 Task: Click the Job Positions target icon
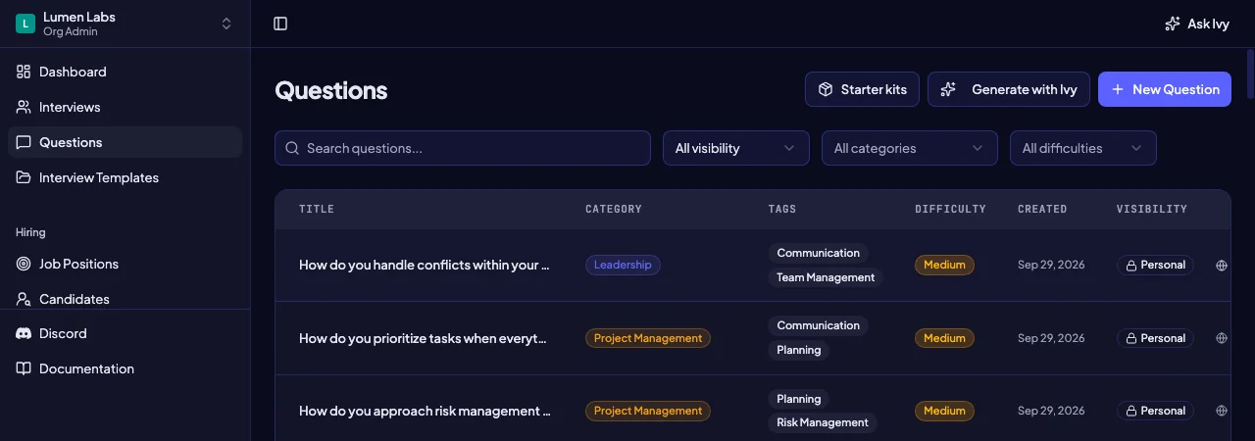click(x=24, y=264)
